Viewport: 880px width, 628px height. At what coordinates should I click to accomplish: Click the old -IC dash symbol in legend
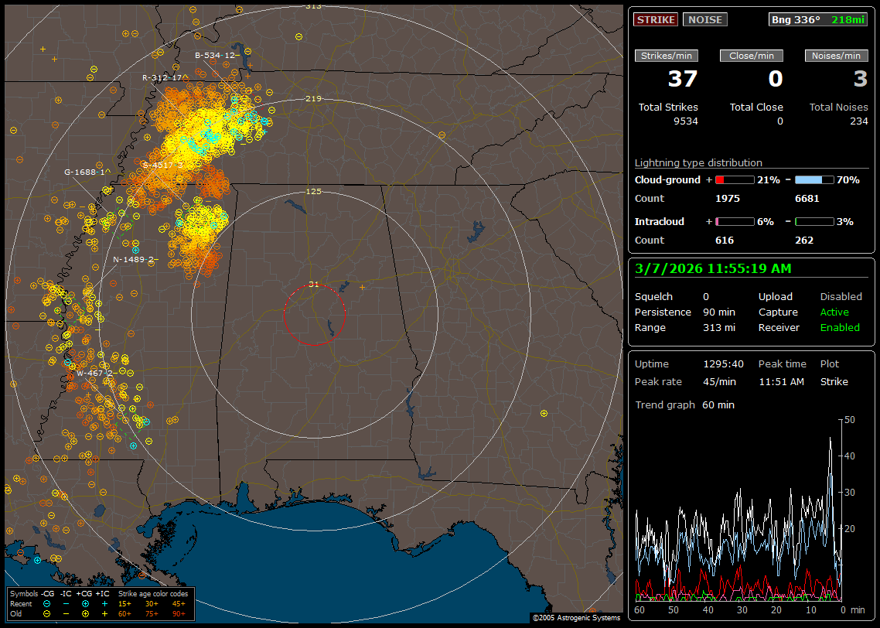click(x=67, y=613)
